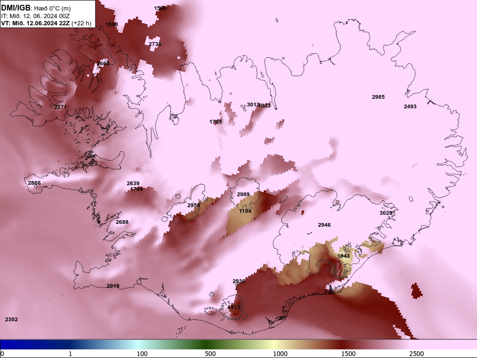Select the 2639 map value
This screenshot has height=358, width=477.
point(133,183)
